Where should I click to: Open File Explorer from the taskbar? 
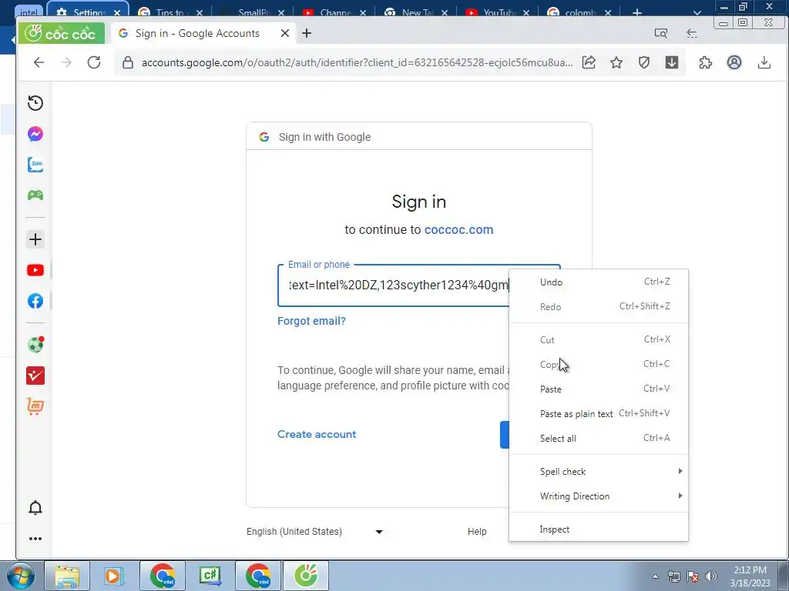click(67, 576)
